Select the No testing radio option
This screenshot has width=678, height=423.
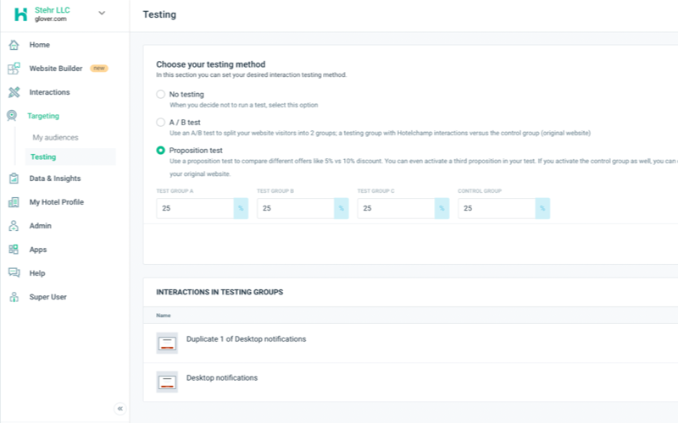pyautogui.click(x=161, y=95)
